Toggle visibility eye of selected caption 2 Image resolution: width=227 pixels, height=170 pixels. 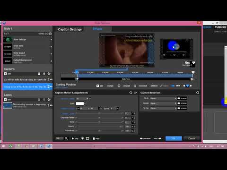point(51,86)
